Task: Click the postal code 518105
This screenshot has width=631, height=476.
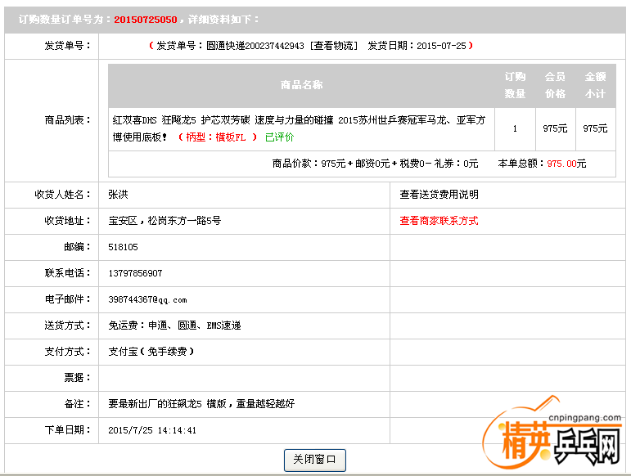Action: tap(123, 247)
